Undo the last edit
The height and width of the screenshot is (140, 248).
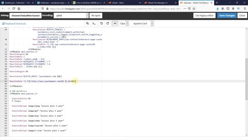tap(102, 23)
